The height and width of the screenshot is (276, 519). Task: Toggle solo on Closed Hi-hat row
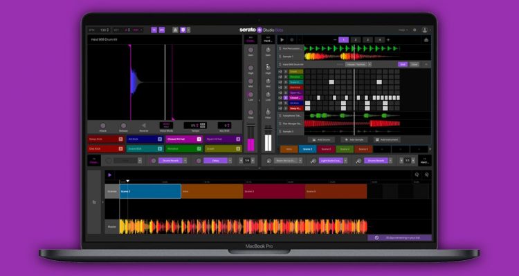(x=286, y=98)
